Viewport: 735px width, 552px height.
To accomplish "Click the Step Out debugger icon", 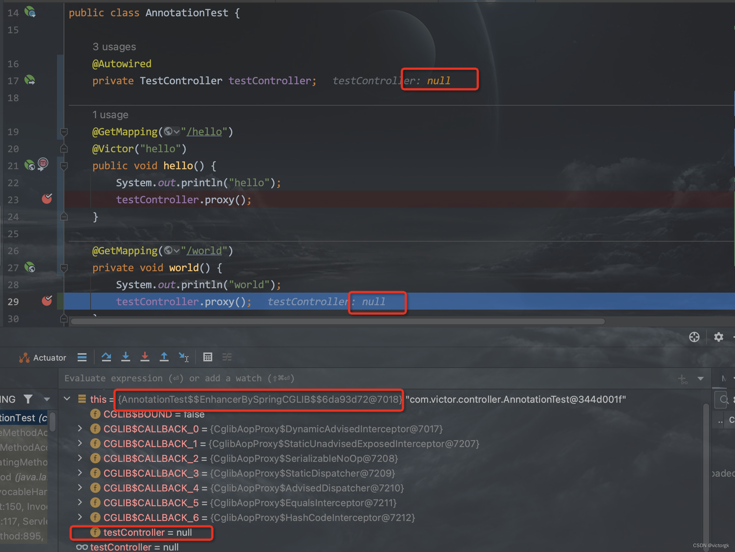I will point(164,357).
